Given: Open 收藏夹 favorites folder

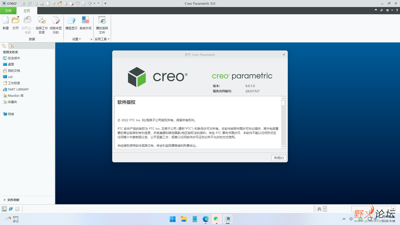Looking at the screenshot, I should (x=10, y=102).
